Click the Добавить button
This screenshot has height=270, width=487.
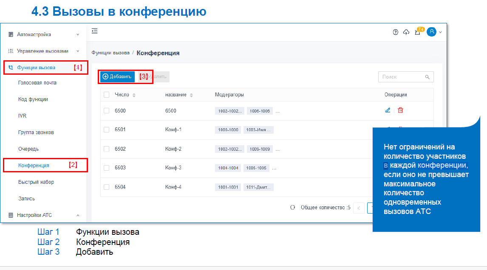coord(117,77)
